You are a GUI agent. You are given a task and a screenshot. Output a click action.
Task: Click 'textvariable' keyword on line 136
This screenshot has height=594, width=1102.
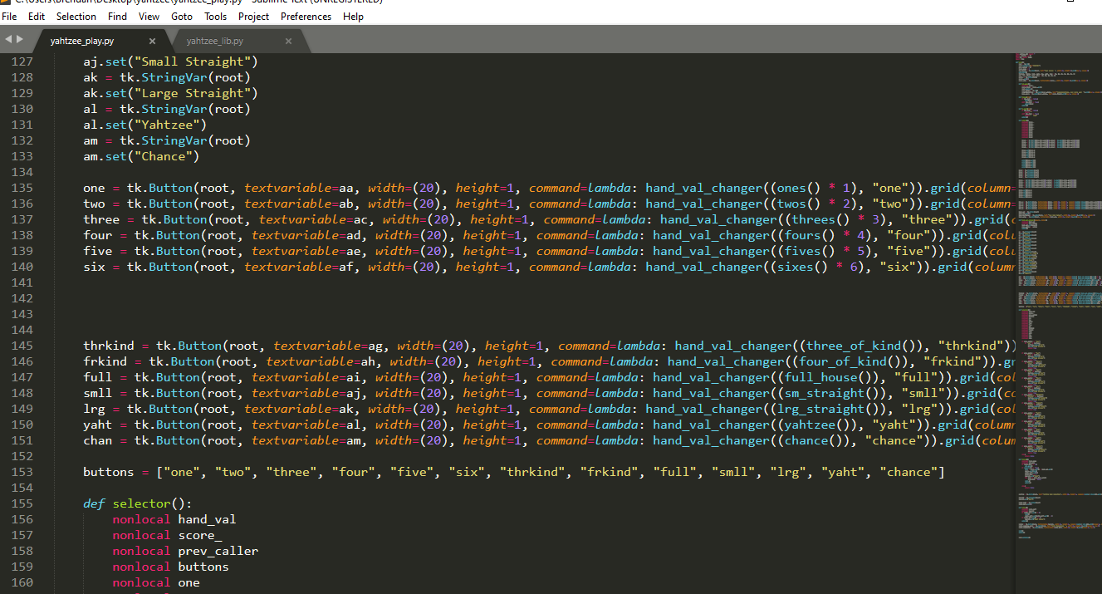pyautogui.click(x=287, y=204)
